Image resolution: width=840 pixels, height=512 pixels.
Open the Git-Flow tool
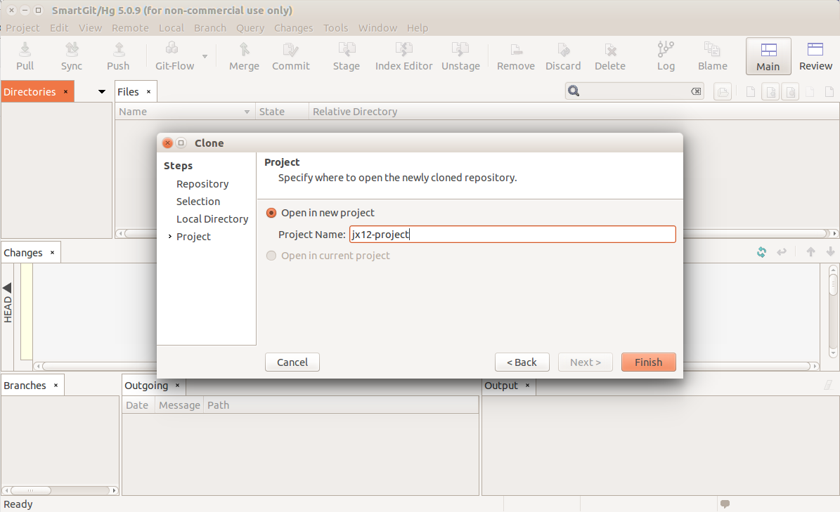point(174,56)
